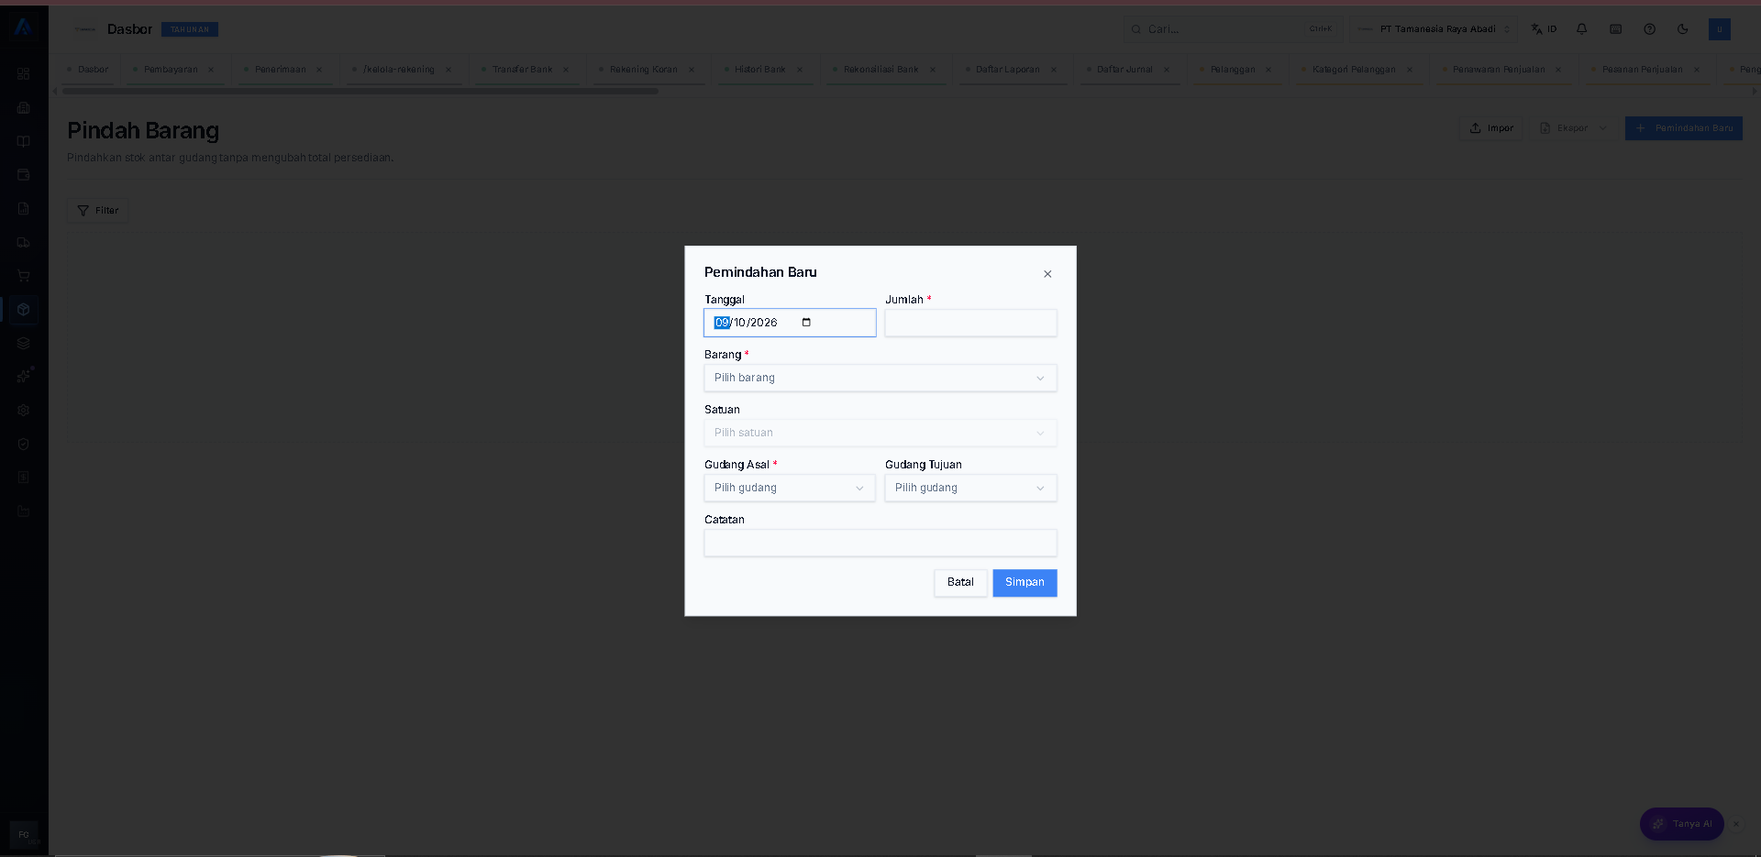Open the Barang dropdown
The width and height of the screenshot is (1761, 857).
(880, 378)
